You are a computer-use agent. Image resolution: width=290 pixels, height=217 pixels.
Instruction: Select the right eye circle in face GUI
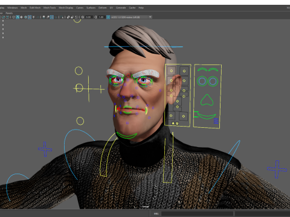(213, 81)
